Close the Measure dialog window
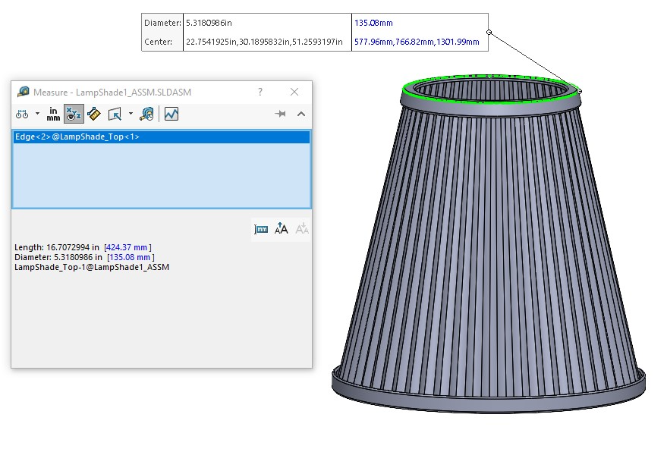Viewport: 667px width, 452px height. pos(294,92)
